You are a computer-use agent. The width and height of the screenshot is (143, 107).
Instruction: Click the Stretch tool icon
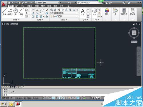pyautogui.click(x=33, y=17)
